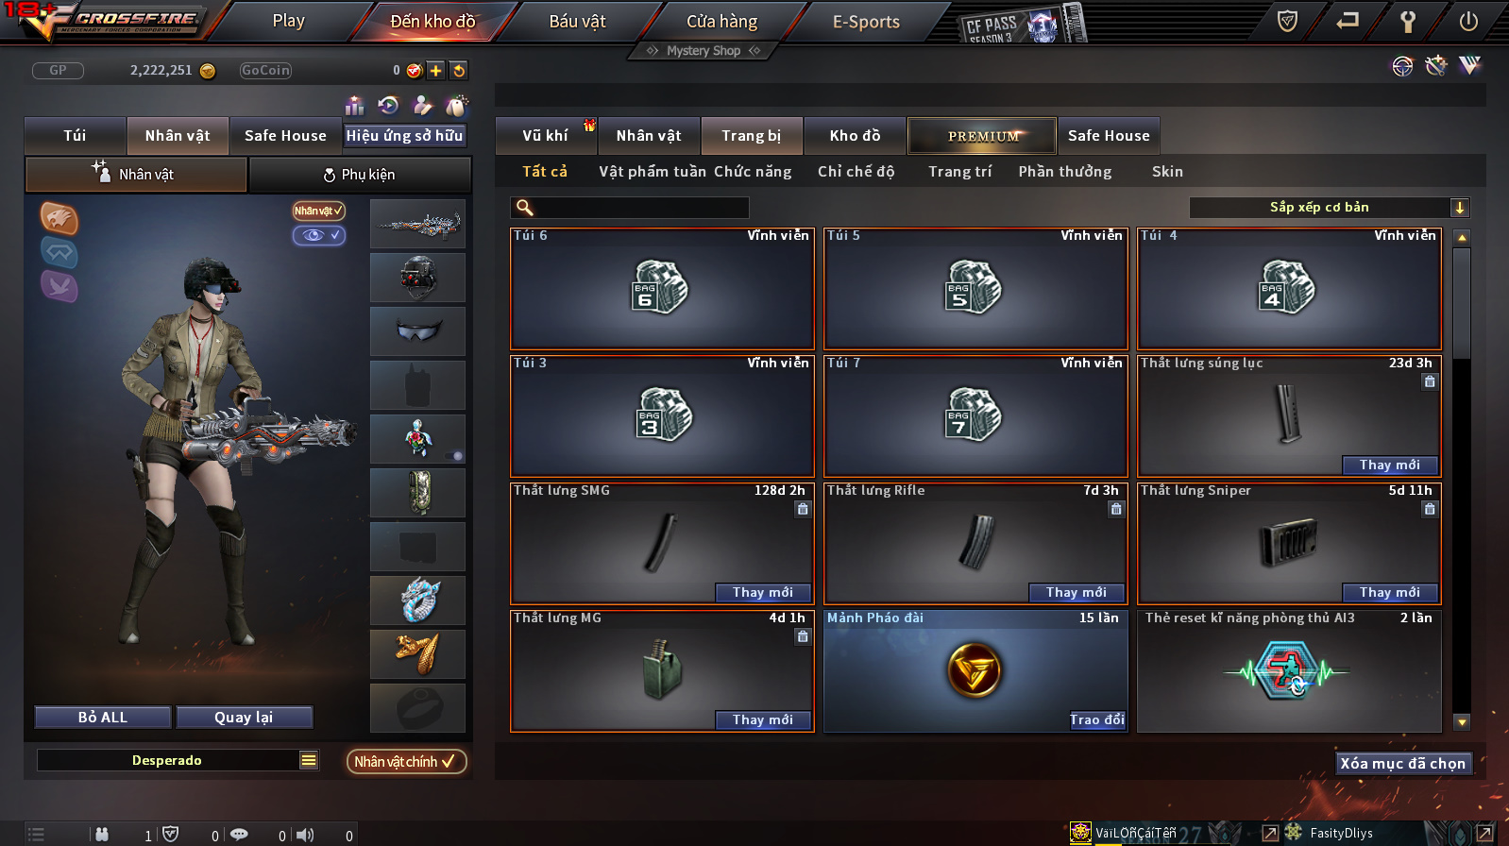Open settings wrench icon in top bar
Viewport: 1509px width, 846px height.
(1407, 21)
